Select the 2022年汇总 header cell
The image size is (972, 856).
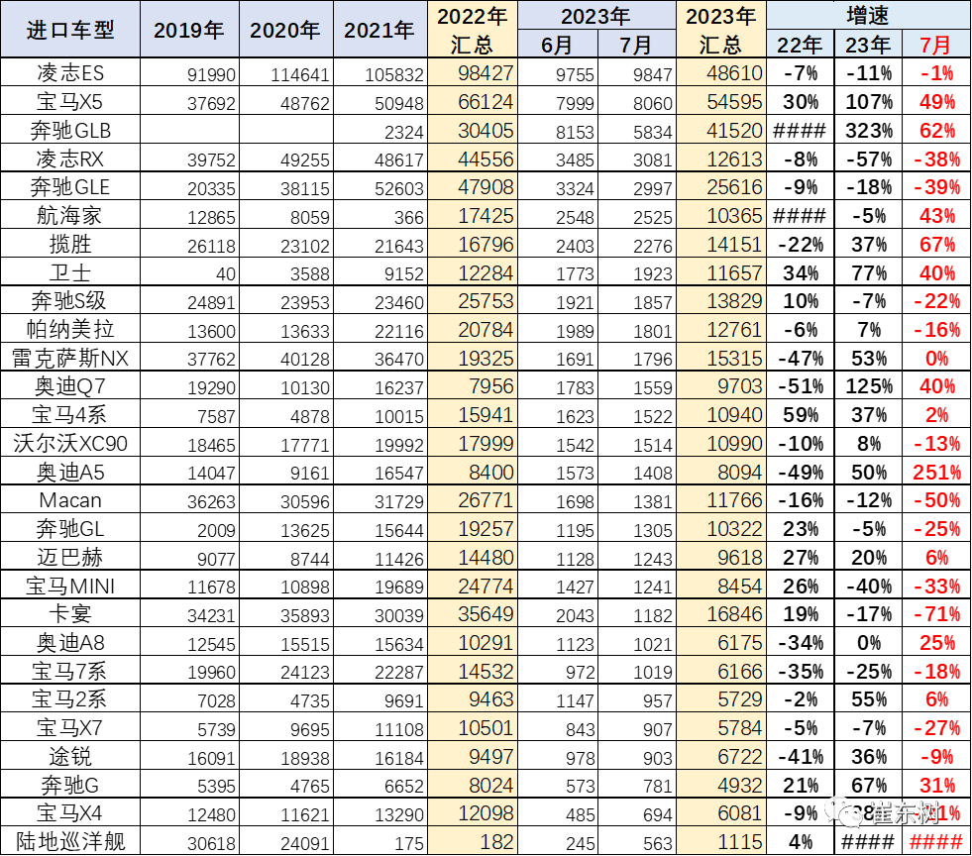(x=472, y=30)
